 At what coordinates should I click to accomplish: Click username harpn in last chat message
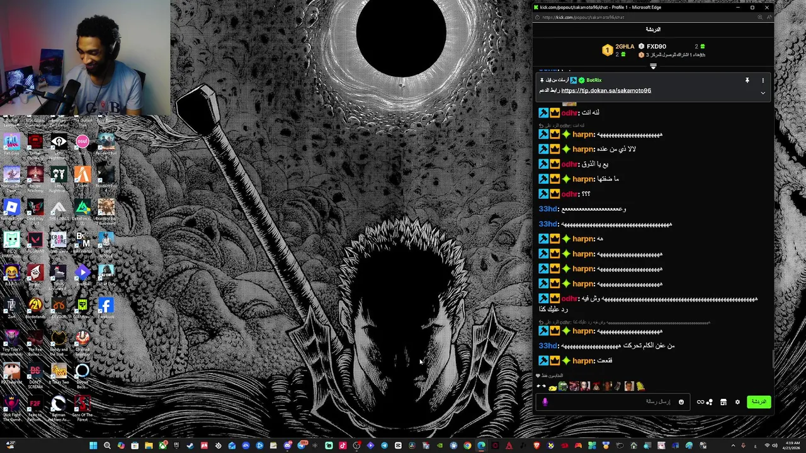(x=584, y=361)
